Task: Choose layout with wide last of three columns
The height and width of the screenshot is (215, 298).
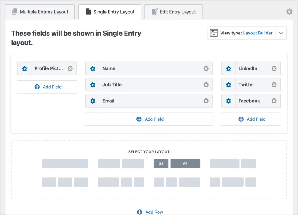Action: [x=177, y=182]
